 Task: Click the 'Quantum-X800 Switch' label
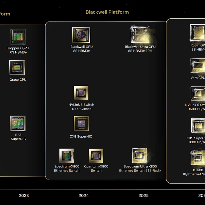point(96,168)
